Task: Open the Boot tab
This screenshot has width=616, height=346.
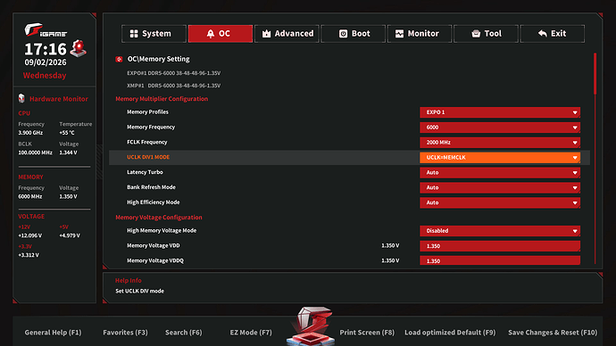Action: (354, 34)
